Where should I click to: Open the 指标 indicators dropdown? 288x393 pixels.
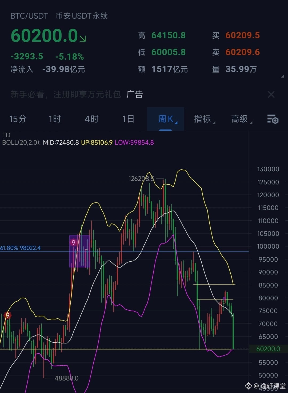(x=204, y=119)
